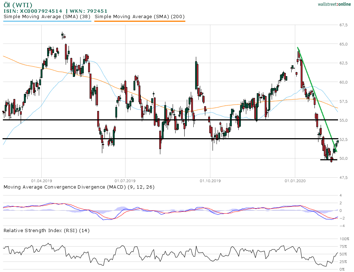Image resolution: width=354 pixels, height=272 pixels.
Task: Click the Öl (WTI) chart title
Action: point(17,5)
